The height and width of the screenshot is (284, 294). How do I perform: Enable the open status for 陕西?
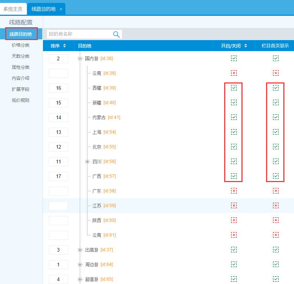[234, 220]
